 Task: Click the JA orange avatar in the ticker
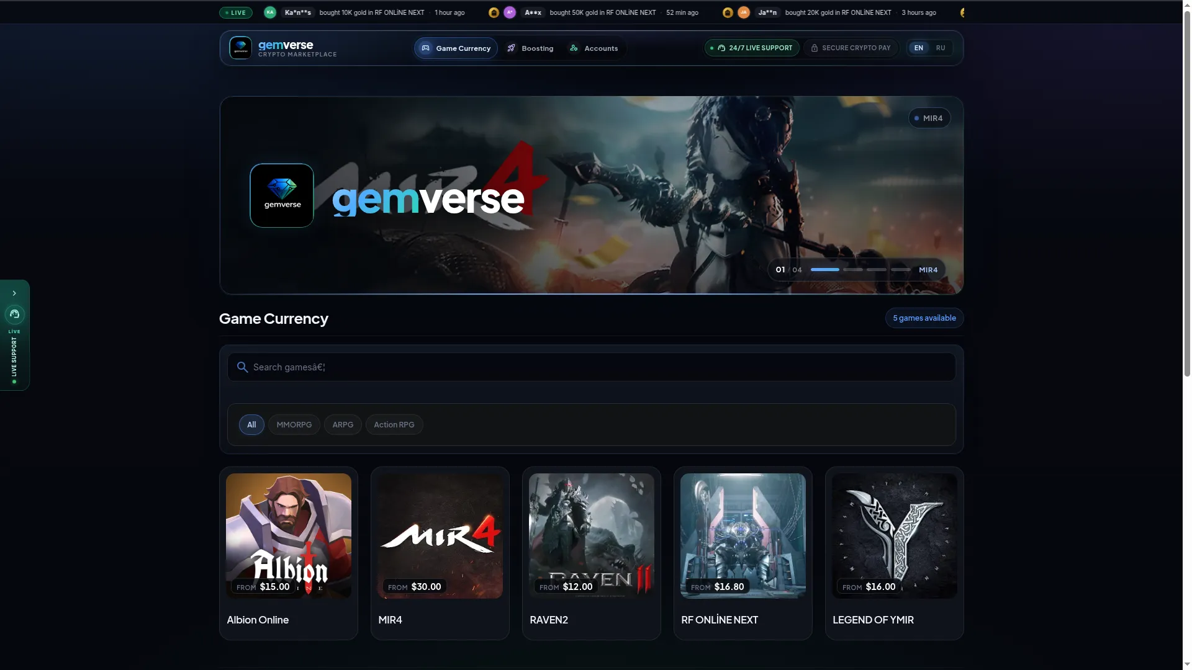click(x=744, y=12)
